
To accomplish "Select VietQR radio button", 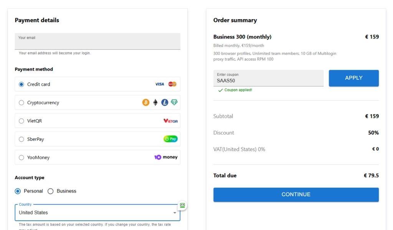I will tap(21, 121).
